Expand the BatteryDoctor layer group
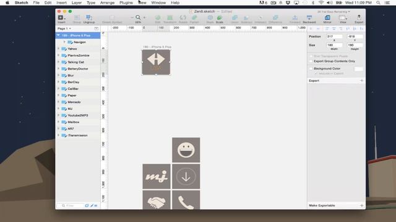 click(x=58, y=68)
